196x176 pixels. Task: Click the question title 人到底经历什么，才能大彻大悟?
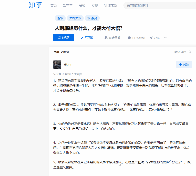88,28
